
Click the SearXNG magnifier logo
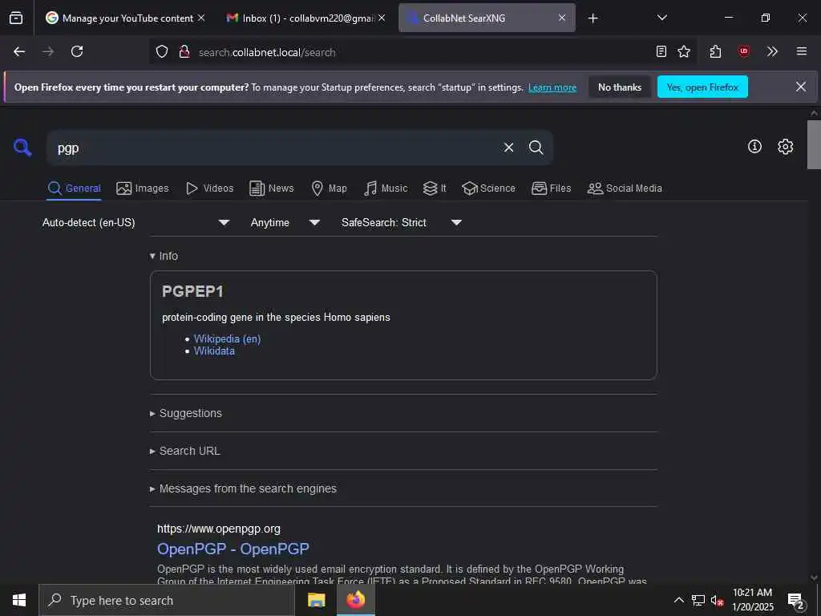pos(22,148)
